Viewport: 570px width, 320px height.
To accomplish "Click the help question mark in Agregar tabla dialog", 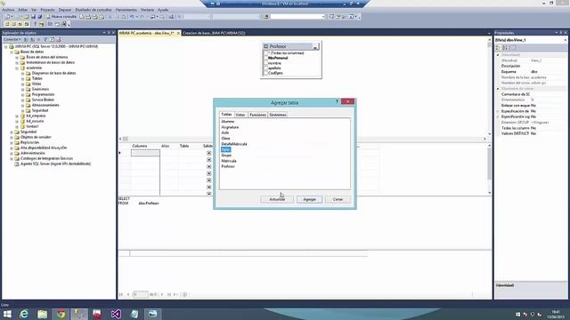I will click(x=337, y=101).
